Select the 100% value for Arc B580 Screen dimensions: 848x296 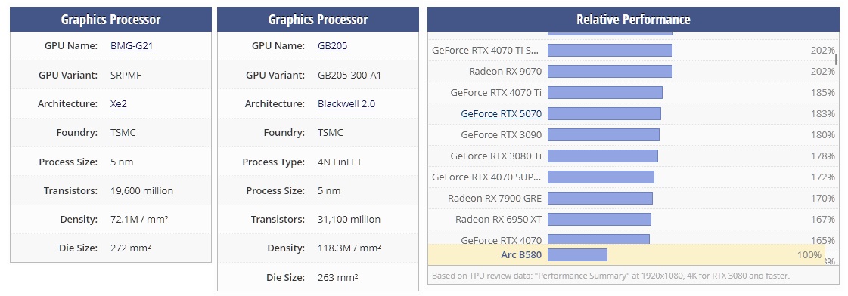coord(809,254)
